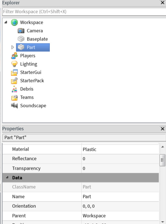Click the Baseplate brick icon
Image resolution: width=166 pixels, height=224 pixels.
pos(21,39)
